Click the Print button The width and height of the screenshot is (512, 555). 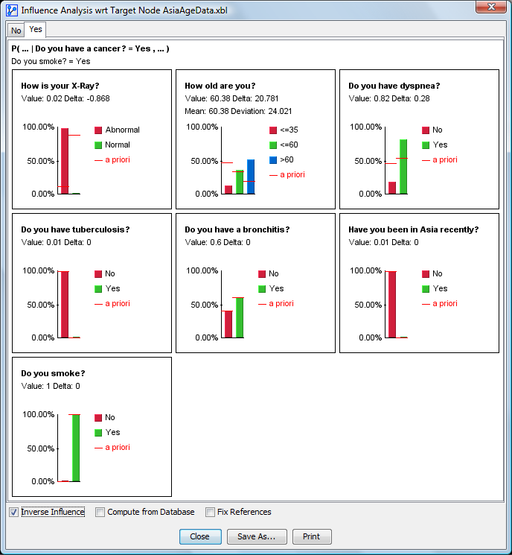pos(311,536)
